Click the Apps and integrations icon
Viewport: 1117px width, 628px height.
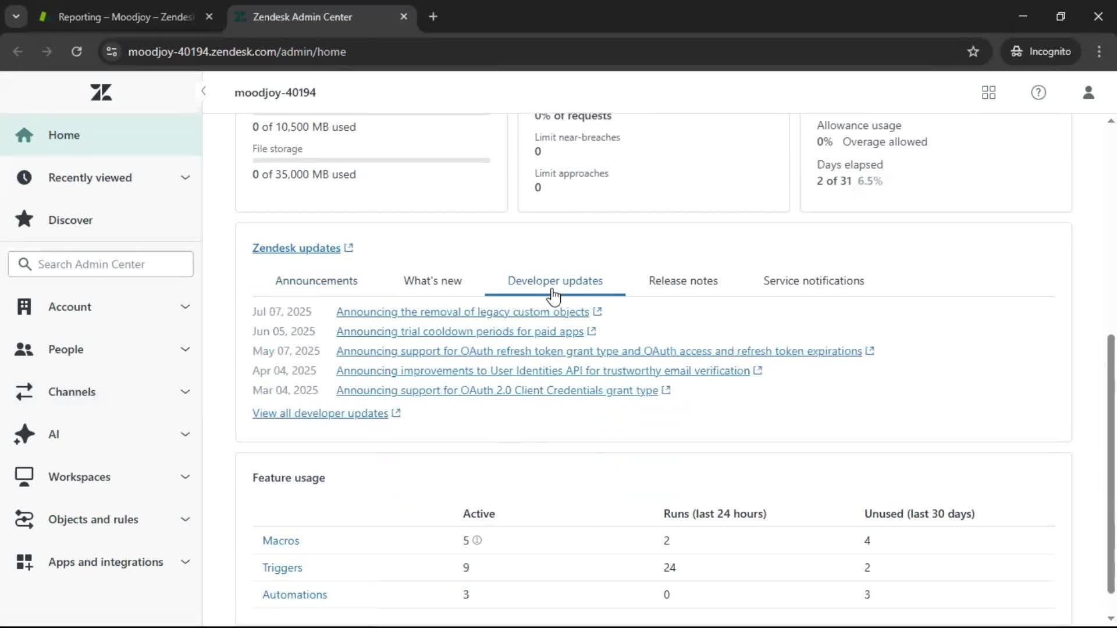click(x=24, y=562)
